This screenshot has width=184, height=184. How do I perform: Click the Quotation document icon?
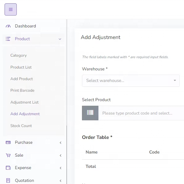point(8,181)
